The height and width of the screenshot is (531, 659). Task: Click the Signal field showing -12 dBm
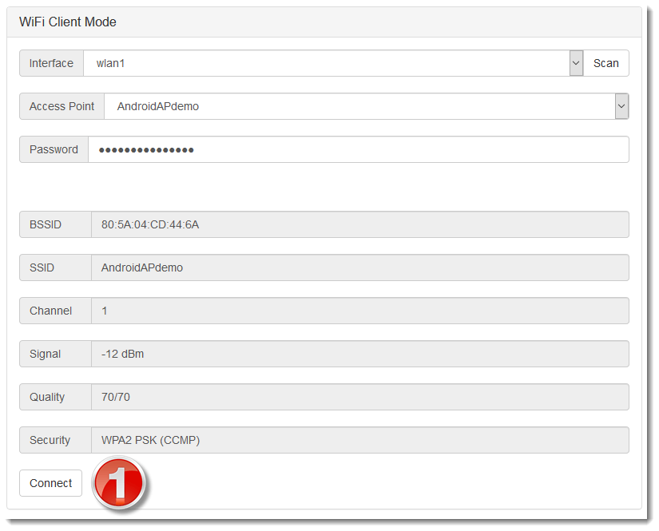click(x=359, y=354)
